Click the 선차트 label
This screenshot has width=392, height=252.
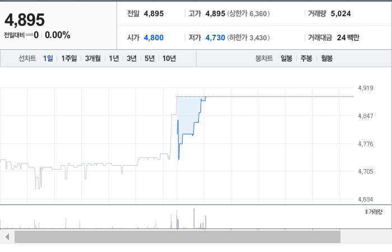(x=27, y=58)
